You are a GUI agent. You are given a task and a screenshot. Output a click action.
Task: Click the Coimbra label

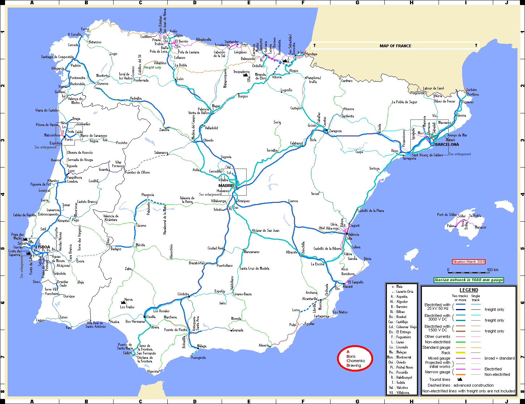(72, 181)
